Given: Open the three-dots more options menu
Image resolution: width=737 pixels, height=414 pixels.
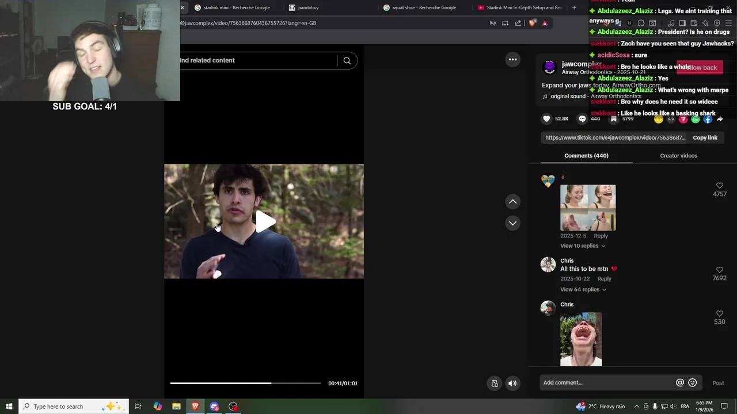Looking at the screenshot, I should point(512,59).
